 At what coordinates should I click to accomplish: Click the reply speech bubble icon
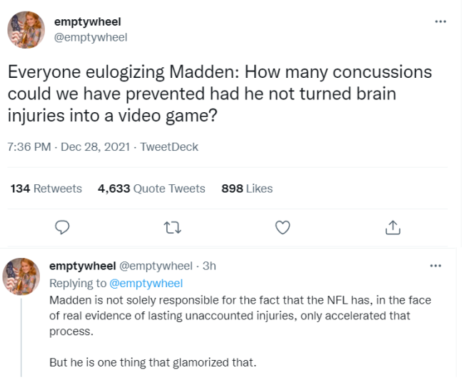click(62, 226)
